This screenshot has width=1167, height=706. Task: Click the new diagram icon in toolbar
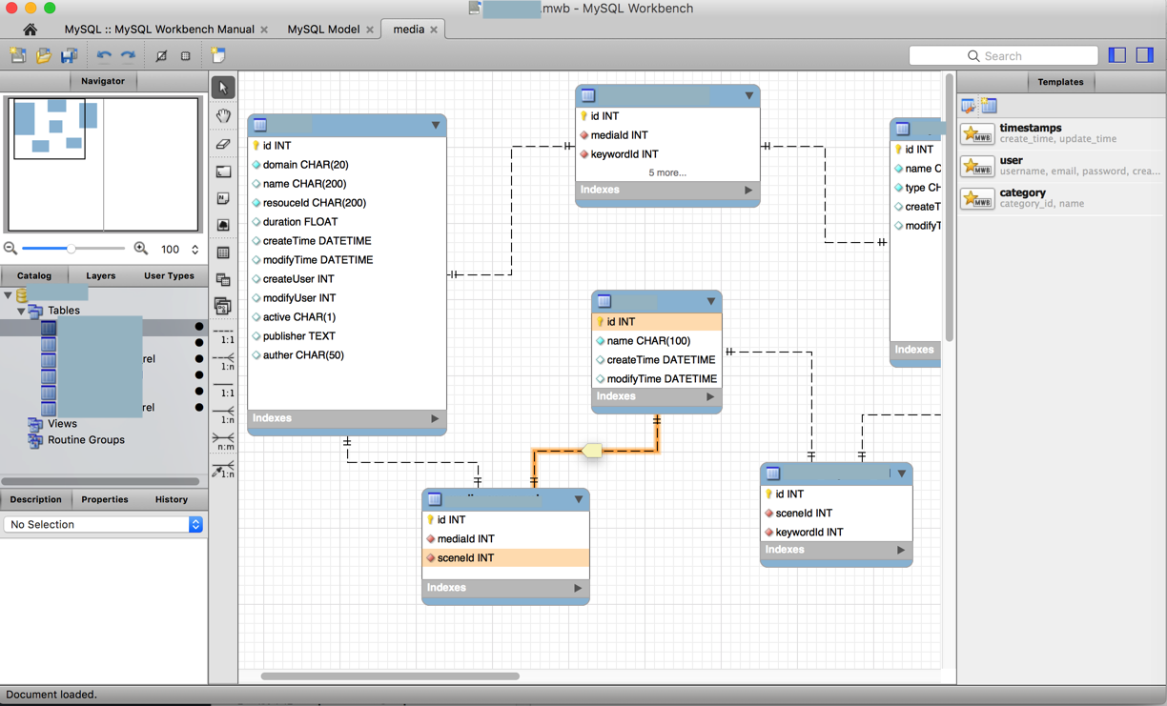[x=218, y=55]
